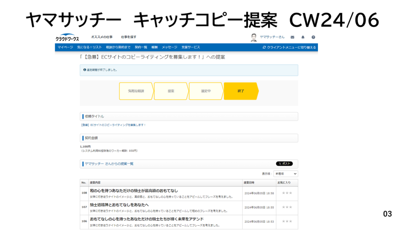Viewport: 409px width, 230px height.
Task: Open 契約一覧 in the blue navbar
Action: click(141, 47)
